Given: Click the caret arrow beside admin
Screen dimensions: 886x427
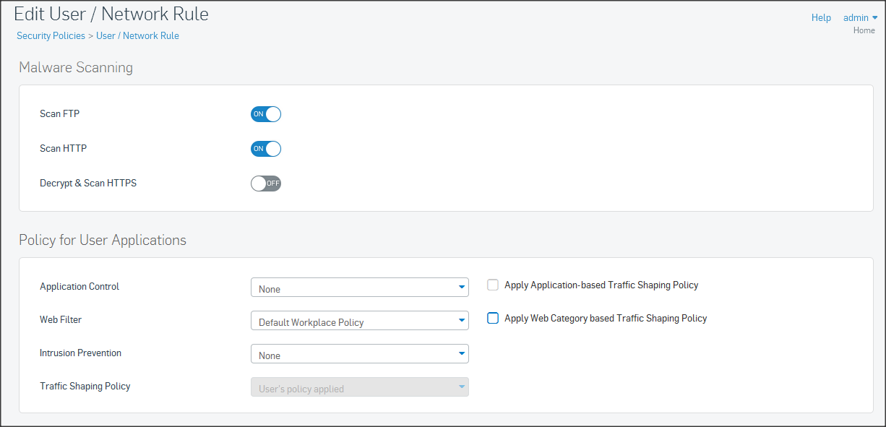Looking at the screenshot, I should coord(875,18).
